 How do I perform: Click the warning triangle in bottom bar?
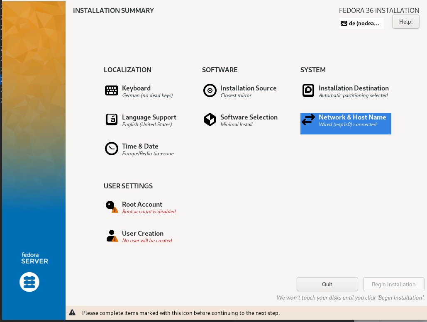(x=72, y=312)
